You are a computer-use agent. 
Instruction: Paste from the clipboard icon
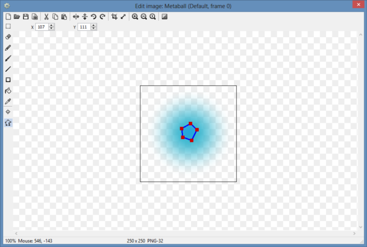[x=64, y=17]
